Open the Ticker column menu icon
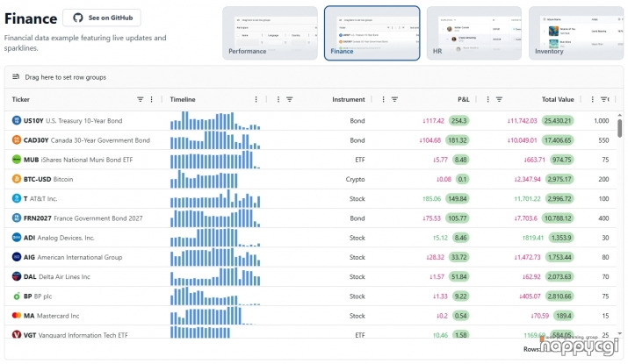Screen dimensions: 628x364 (151, 99)
